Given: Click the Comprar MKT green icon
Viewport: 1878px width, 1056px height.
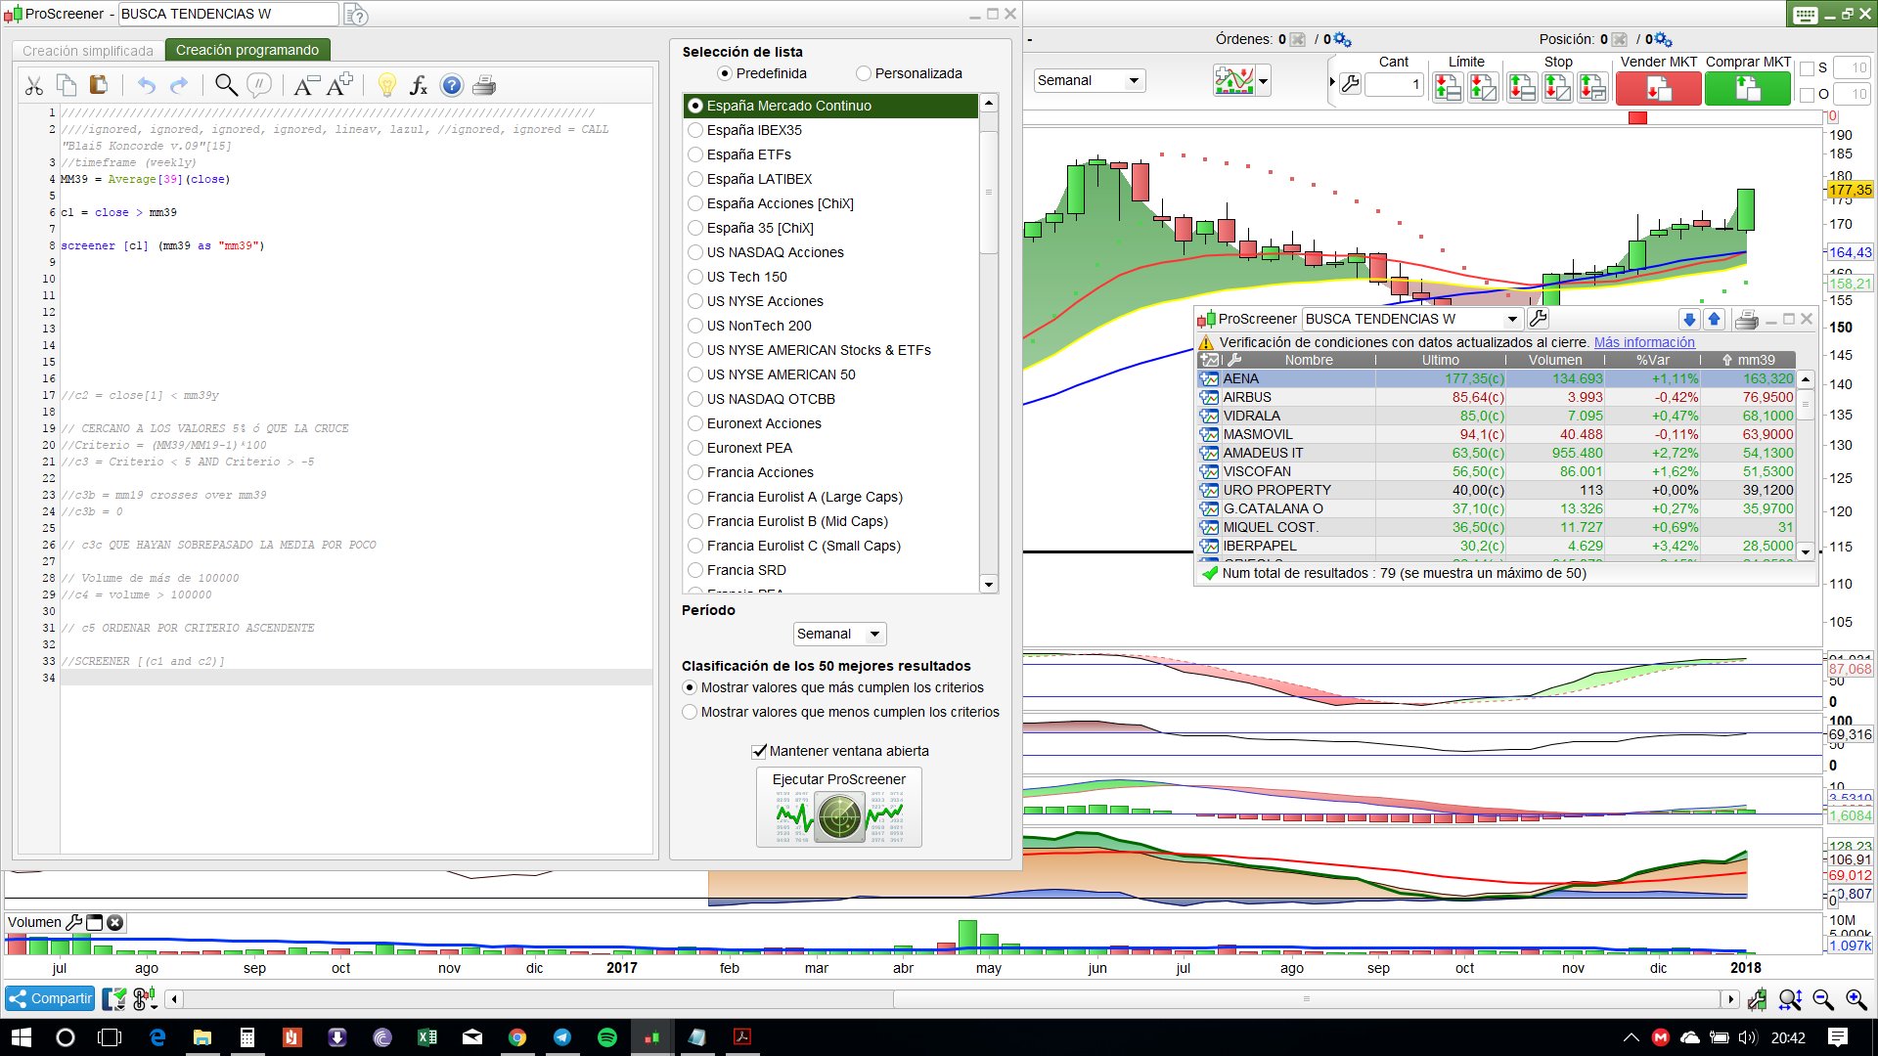Looking at the screenshot, I should (1747, 89).
